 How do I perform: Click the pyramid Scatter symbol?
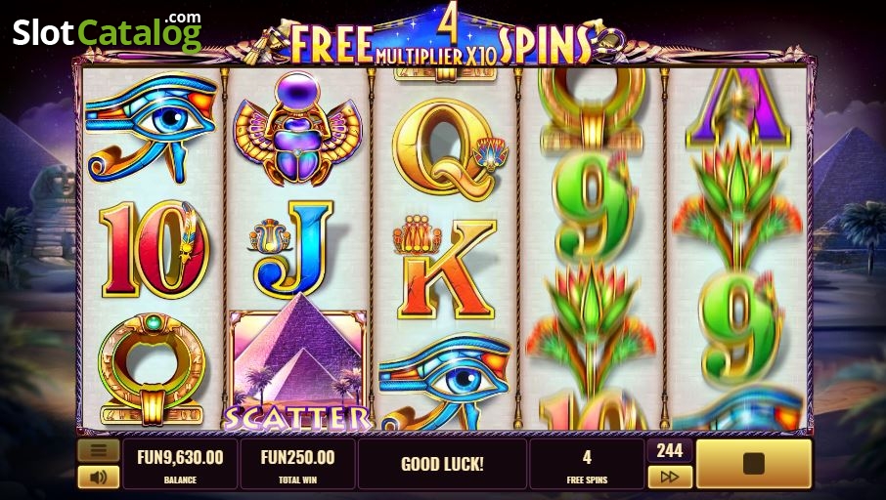pos(297,365)
